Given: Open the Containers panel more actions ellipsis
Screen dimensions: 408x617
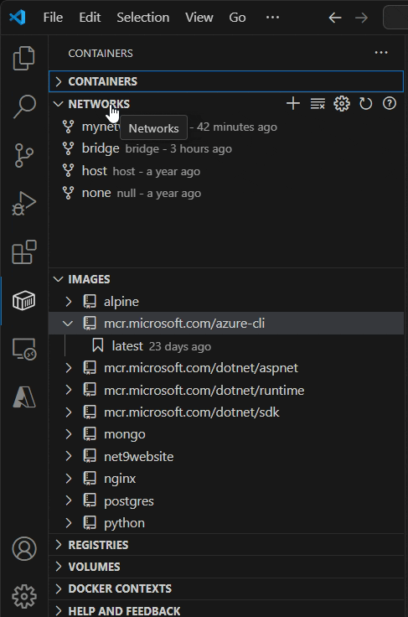Looking at the screenshot, I should [x=381, y=53].
